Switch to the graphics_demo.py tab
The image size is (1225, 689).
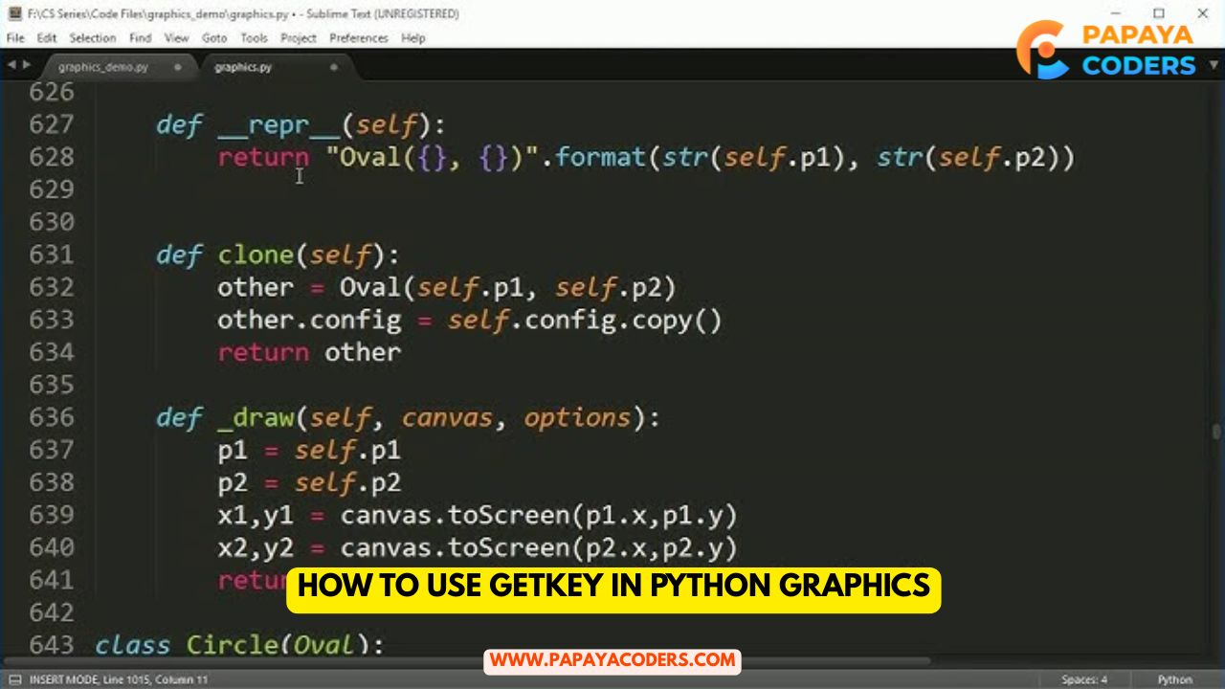103,68
